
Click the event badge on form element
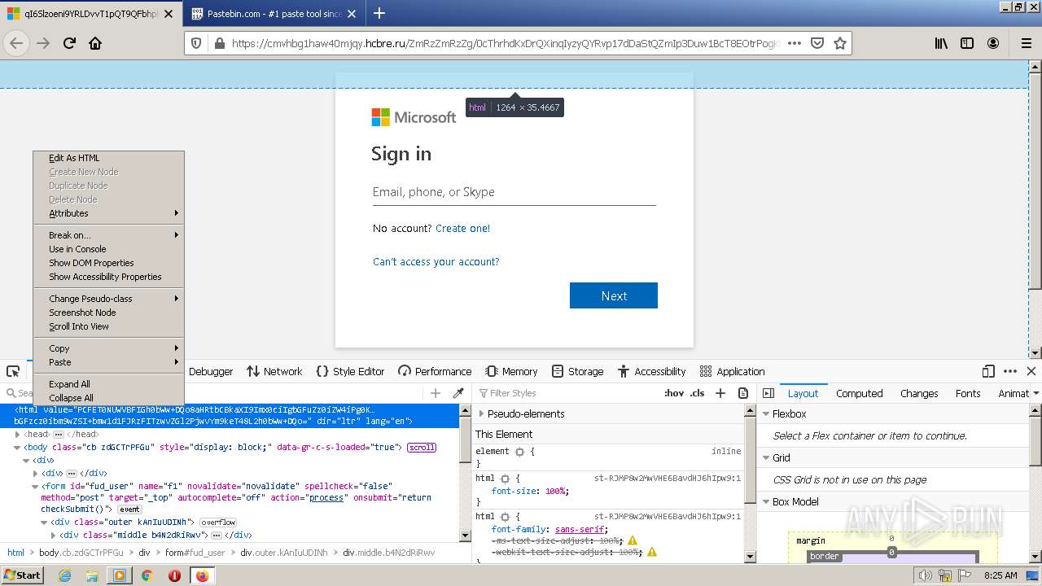coord(129,509)
